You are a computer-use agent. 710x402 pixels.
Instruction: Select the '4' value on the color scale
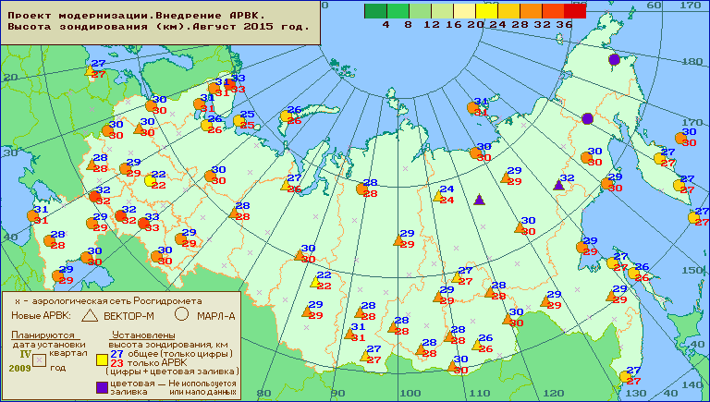pos(386,25)
